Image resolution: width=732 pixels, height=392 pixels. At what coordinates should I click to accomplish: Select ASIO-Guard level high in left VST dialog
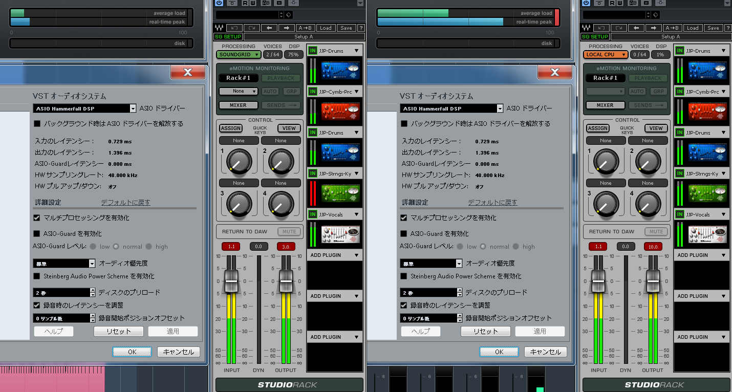[149, 246]
